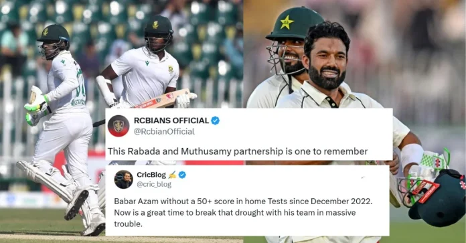The height and width of the screenshot is (243, 466).
Task: Click the Babar Azam home Tests drought tweet text
Action: (243, 213)
